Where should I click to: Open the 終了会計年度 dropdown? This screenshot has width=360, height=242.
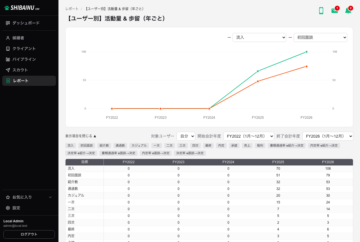(328, 136)
